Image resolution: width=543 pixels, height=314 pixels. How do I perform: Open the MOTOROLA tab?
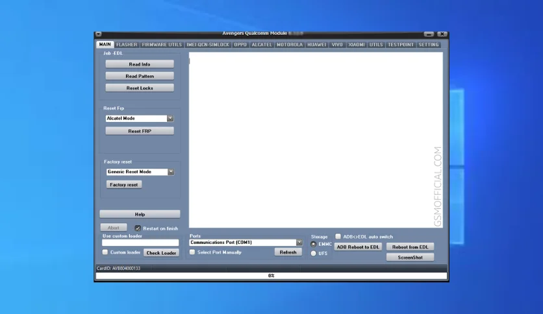(x=290, y=45)
